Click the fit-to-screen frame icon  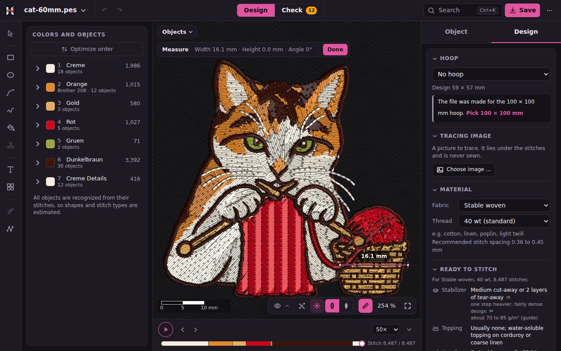[408, 306]
